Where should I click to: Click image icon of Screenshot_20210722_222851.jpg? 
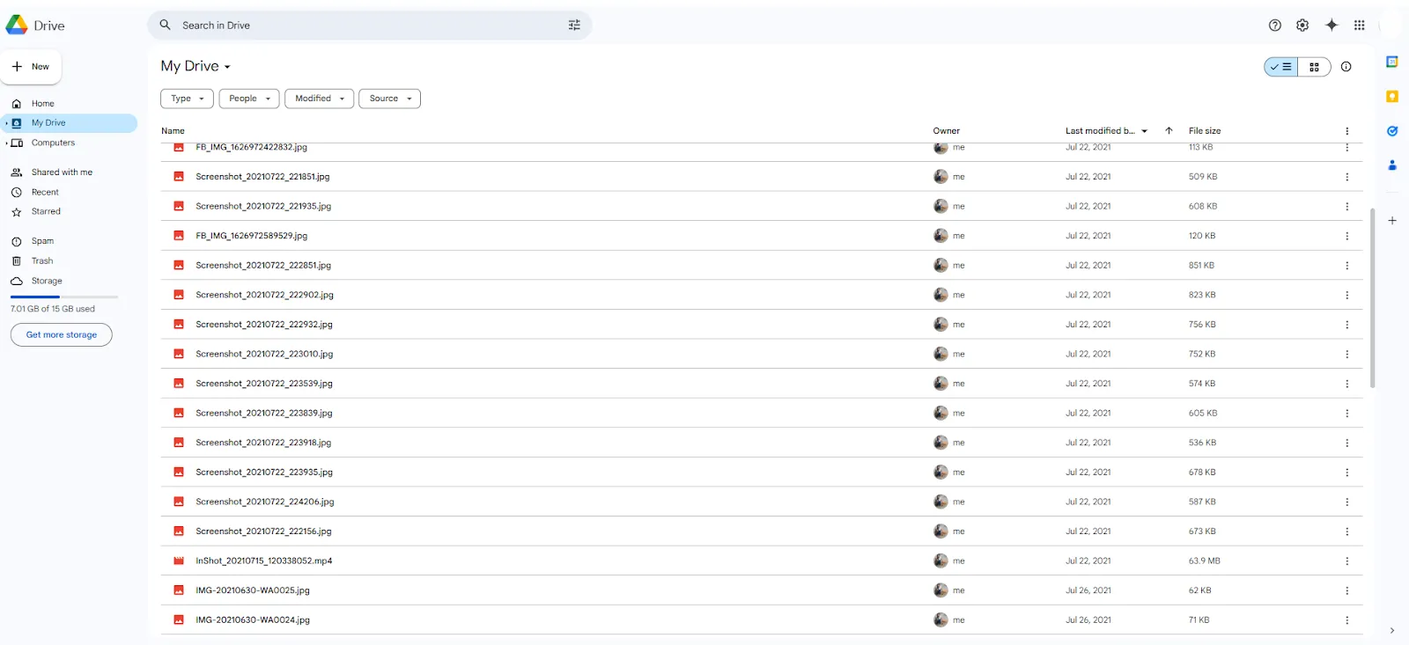[x=179, y=265]
